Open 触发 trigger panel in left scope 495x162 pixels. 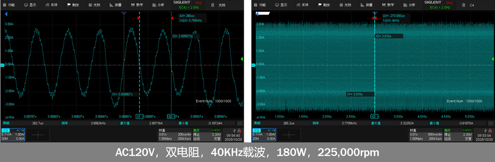207,135
